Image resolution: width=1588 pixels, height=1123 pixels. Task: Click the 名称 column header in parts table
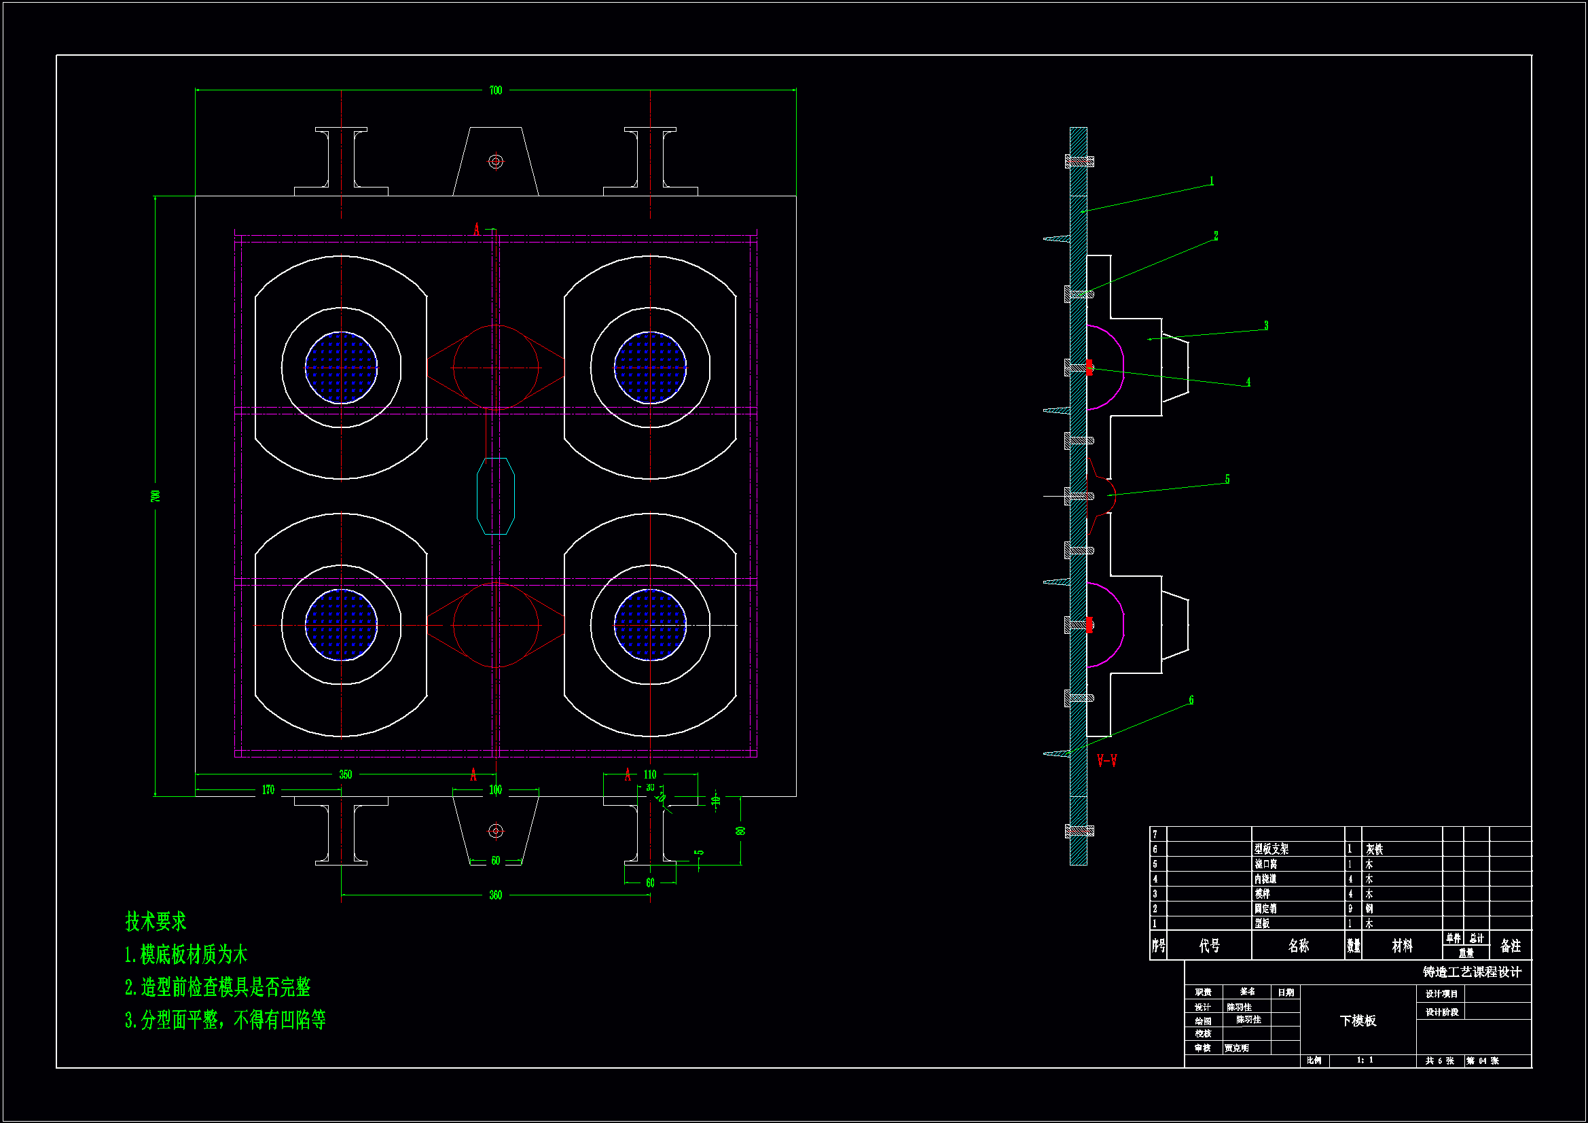1298,946
